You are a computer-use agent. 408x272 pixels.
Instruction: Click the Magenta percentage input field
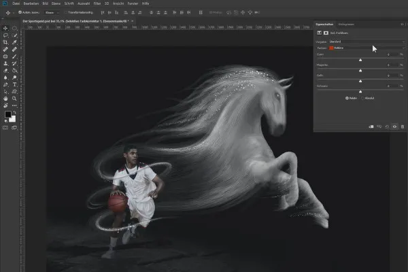point(392,65)
